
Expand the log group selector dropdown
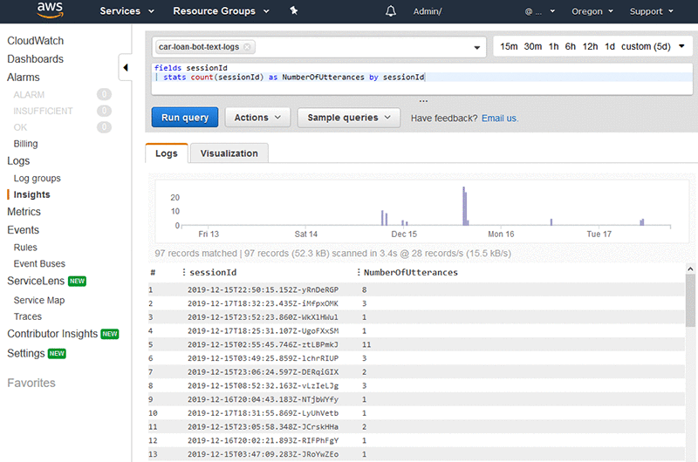476,48
